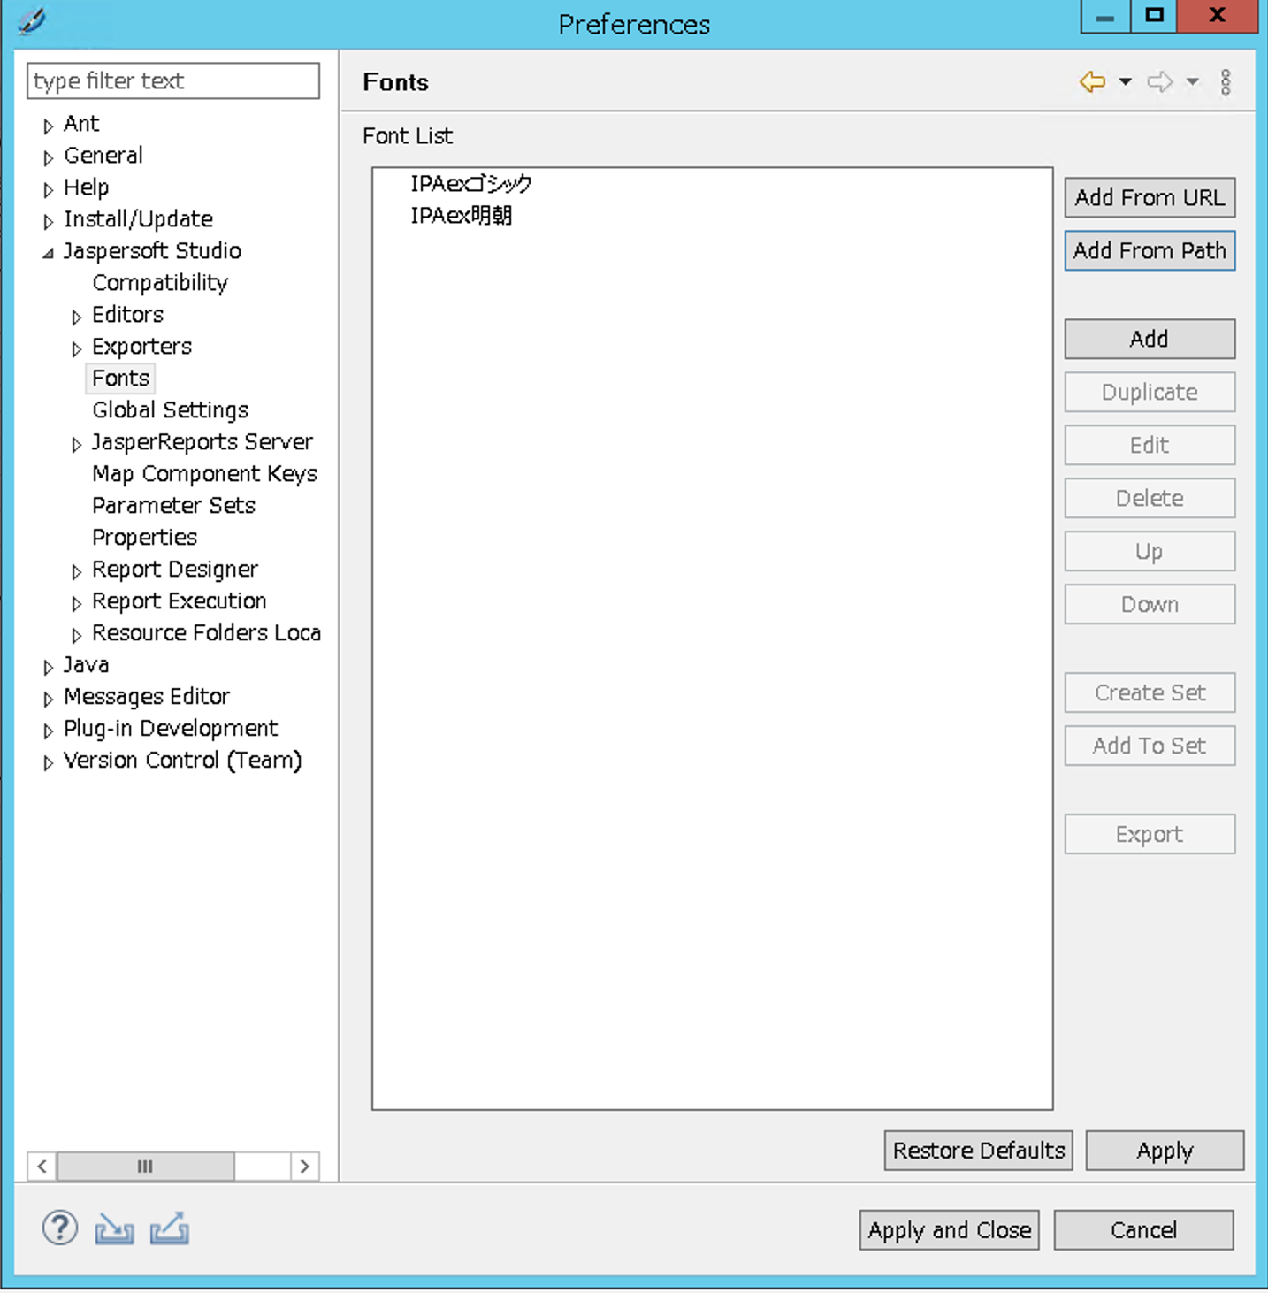
Task: Click the Add font button
Action: 1150,339
